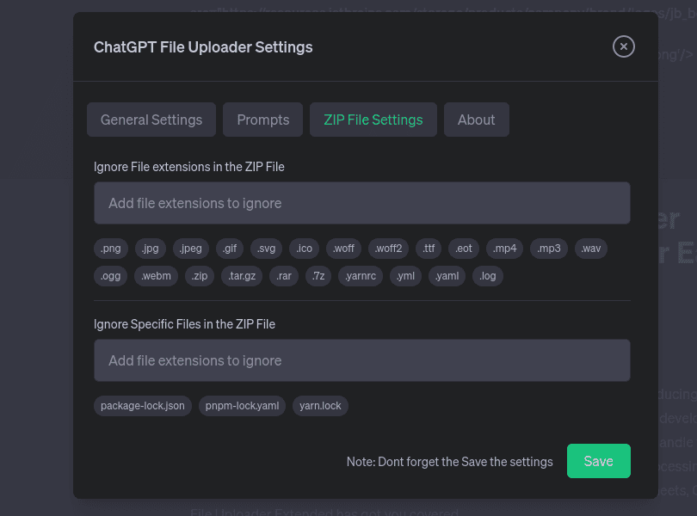Save the settings with the Save button
The height and width of the screenshot is (516, 697).
coord(598,461)
